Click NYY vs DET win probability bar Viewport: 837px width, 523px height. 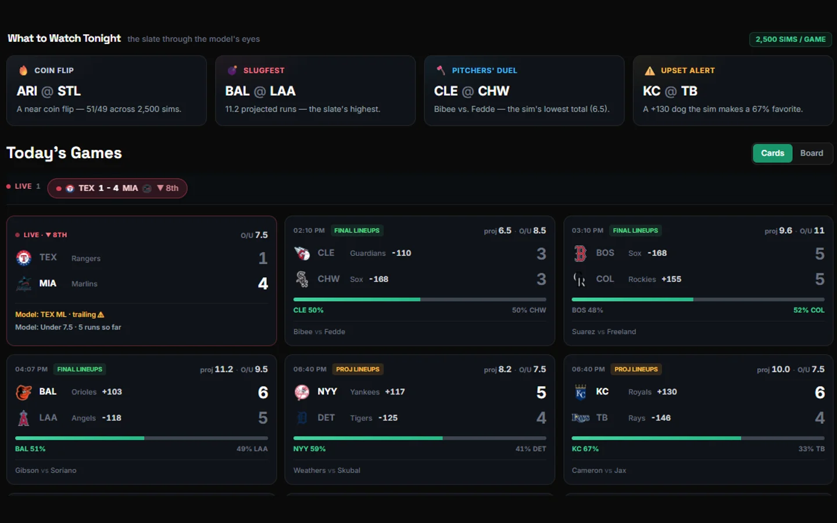[420, 438]
